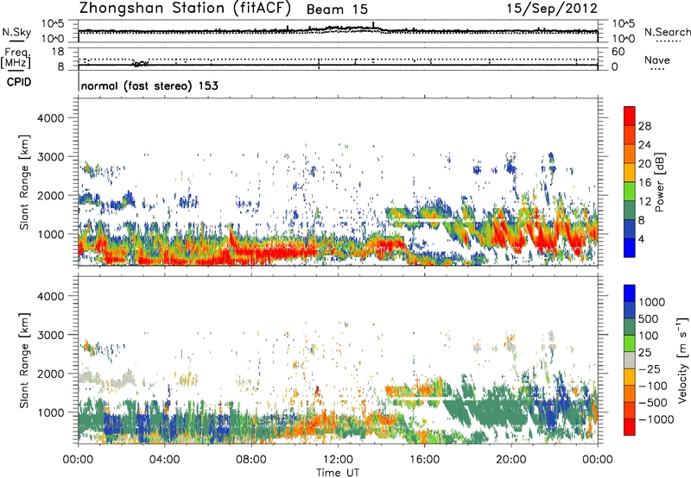The image size is (691, 478).
Task: Click '4000' on the power panel axis
Action: (x=50, y=118)
